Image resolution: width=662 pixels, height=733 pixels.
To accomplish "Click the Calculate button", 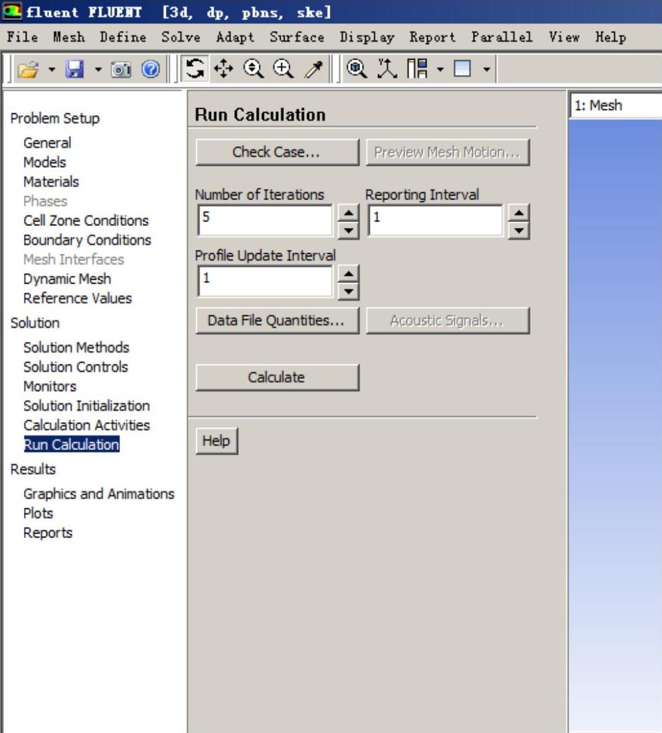I will (277, 377).
